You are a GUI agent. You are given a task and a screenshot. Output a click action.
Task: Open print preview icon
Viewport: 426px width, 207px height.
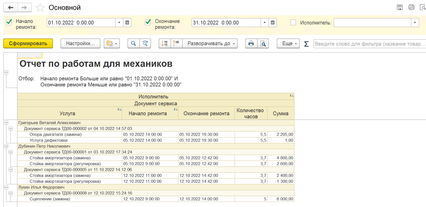(x=263, y=43)
